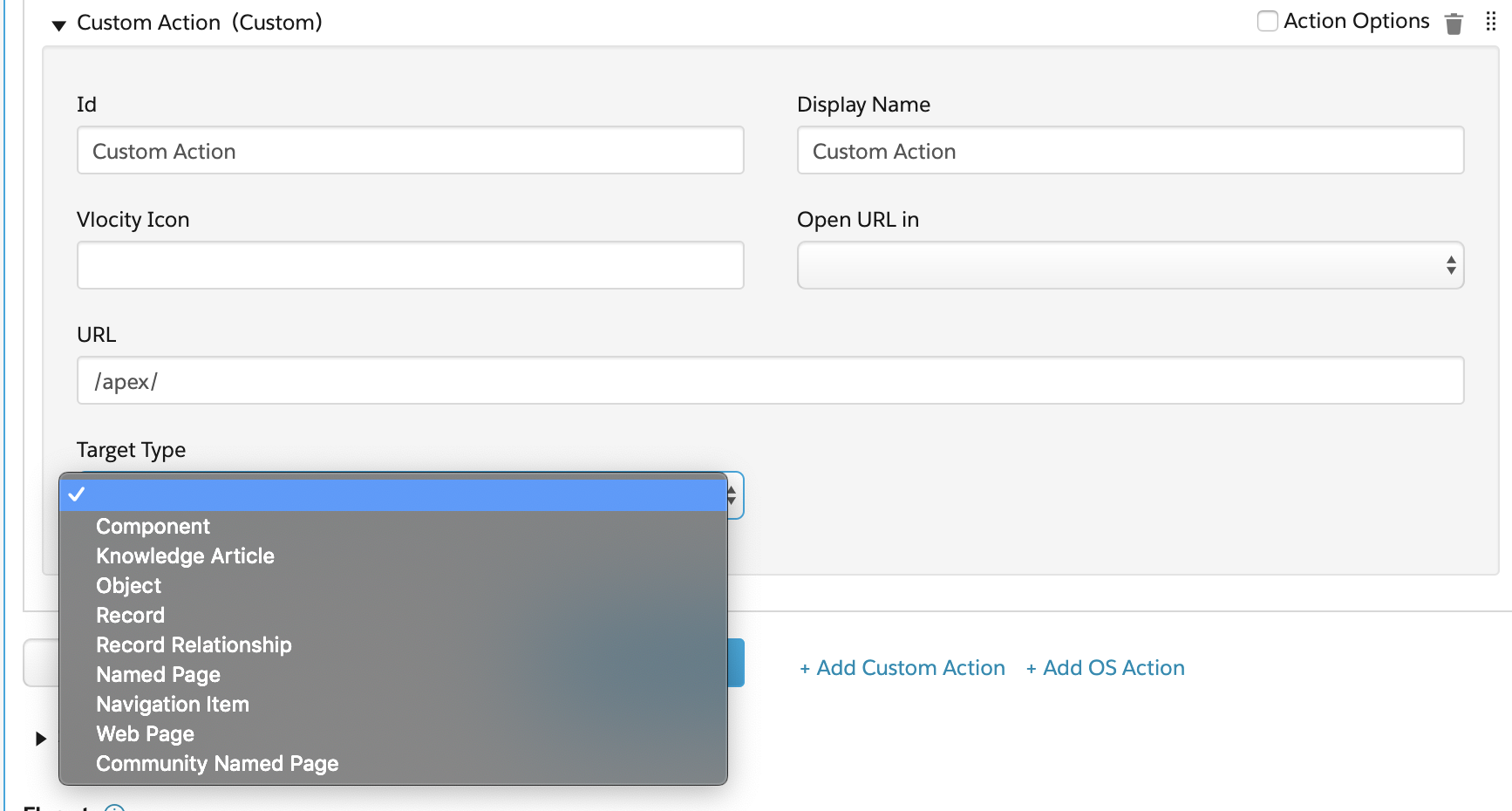Click the Target Type dropdown stepper arrows

point(732,495)
